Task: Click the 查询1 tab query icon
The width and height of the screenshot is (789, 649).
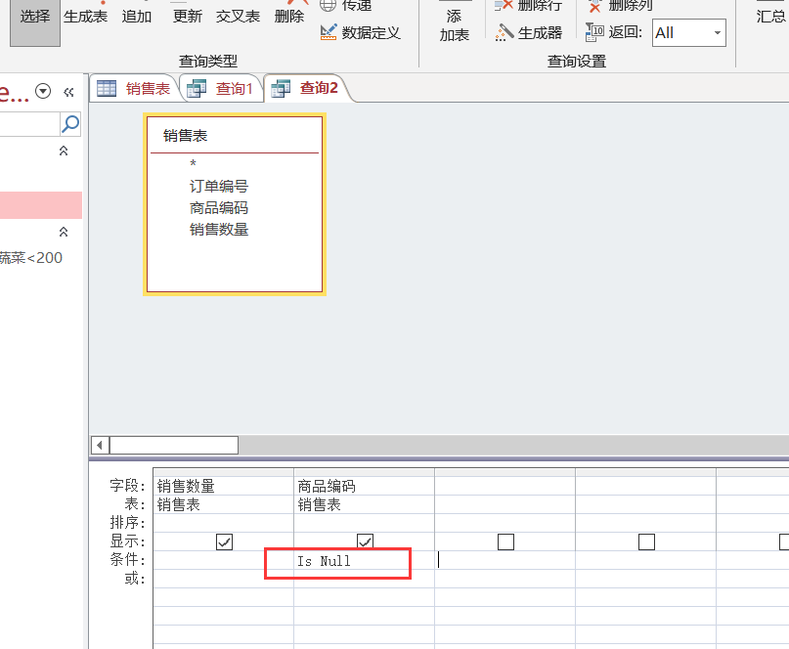Action: (197, 89)
